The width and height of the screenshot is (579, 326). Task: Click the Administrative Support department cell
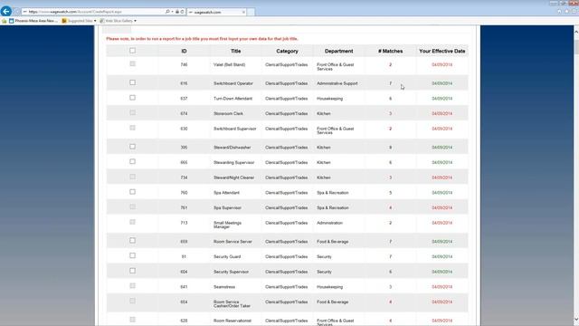tap(337, 83)
